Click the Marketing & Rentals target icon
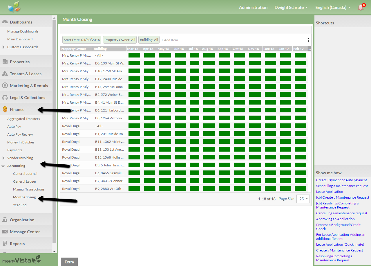Image resolution: width=371 pixels, height=266 pixels. [x=5, y=86]
